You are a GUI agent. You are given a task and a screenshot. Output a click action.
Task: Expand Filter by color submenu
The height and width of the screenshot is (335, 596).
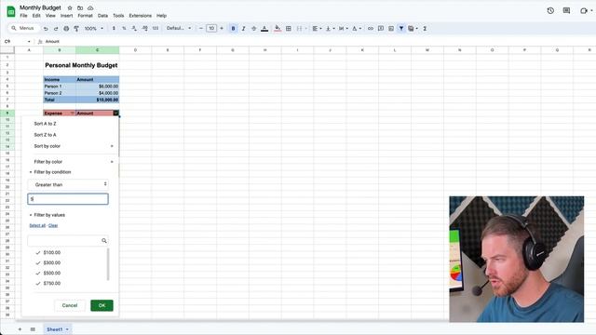click(71, 162)
